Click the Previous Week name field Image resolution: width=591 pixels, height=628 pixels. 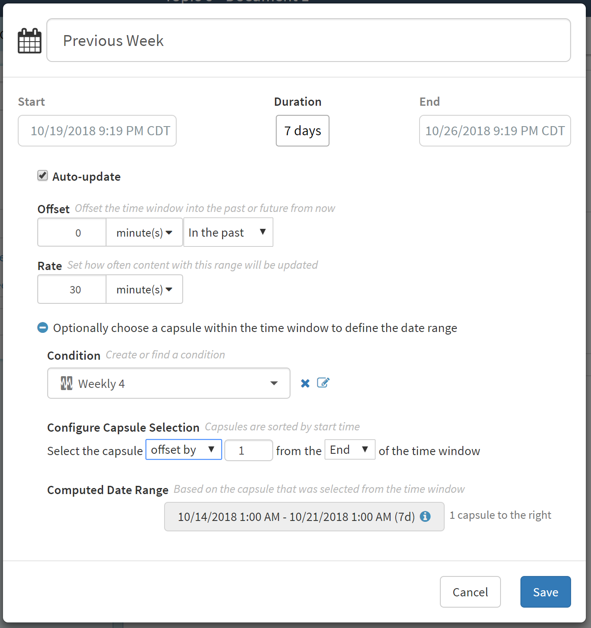[308, 41]
